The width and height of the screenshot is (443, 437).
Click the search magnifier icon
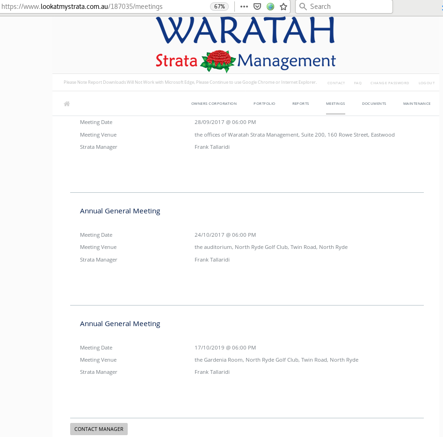coord(303,7)
